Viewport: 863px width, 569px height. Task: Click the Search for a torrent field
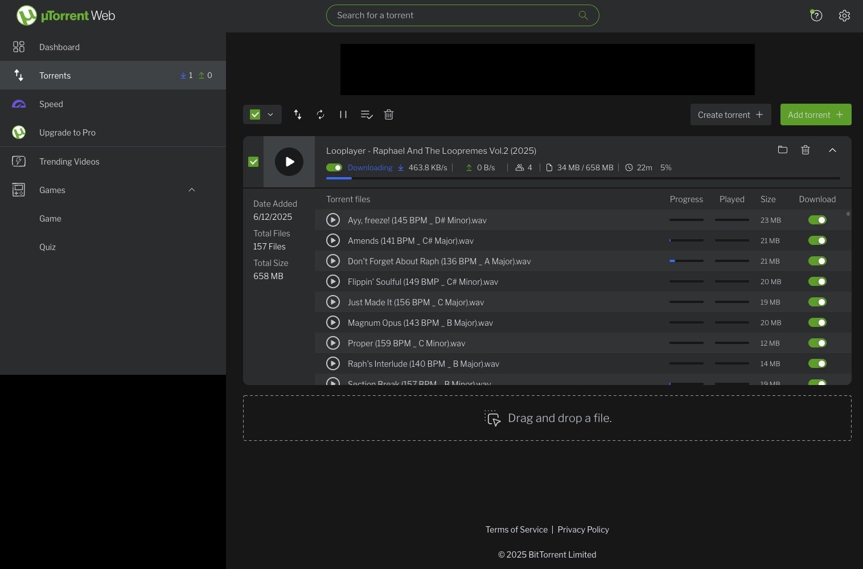coord(462,15)
